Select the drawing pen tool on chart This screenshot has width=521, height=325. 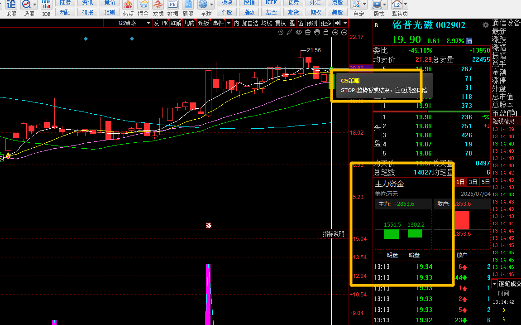(x=289, y=32)
